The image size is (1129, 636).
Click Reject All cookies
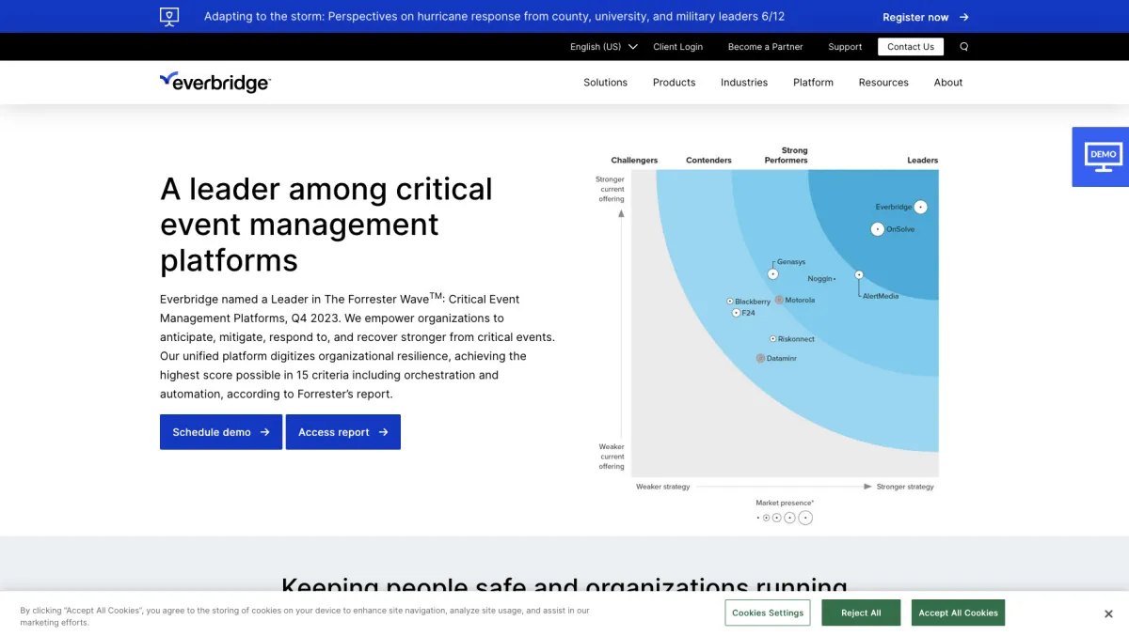[x=861, y=613]
